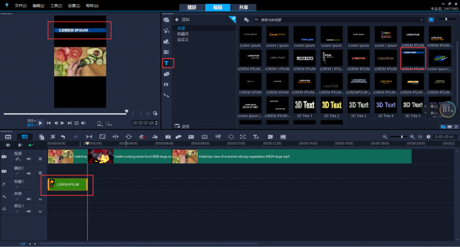The width and height of the screenshot is (460, 247).
Task: Open the Path/tracking library icon
Action: click(166, 95)
